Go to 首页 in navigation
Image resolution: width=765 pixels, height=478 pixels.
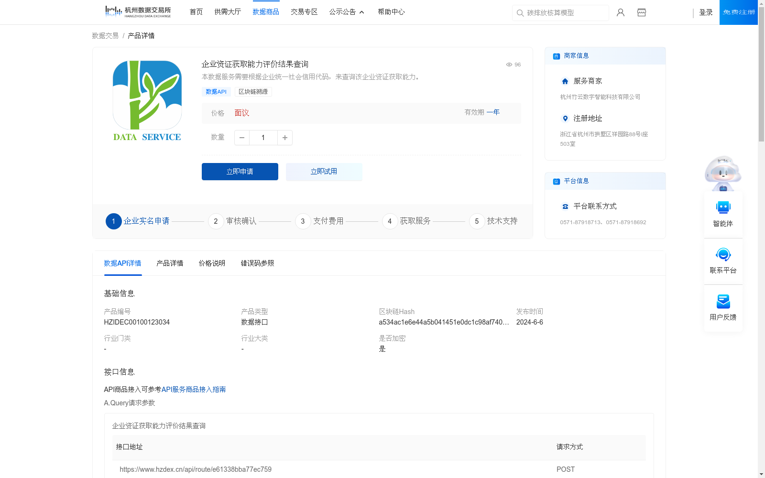pos(196,12)
